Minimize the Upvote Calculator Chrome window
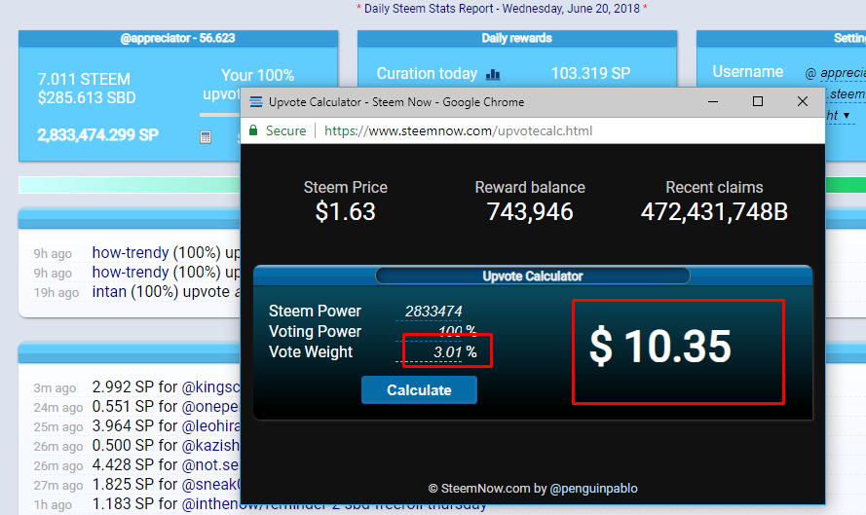This screenshot has width=866, height=515. point(713,101)
